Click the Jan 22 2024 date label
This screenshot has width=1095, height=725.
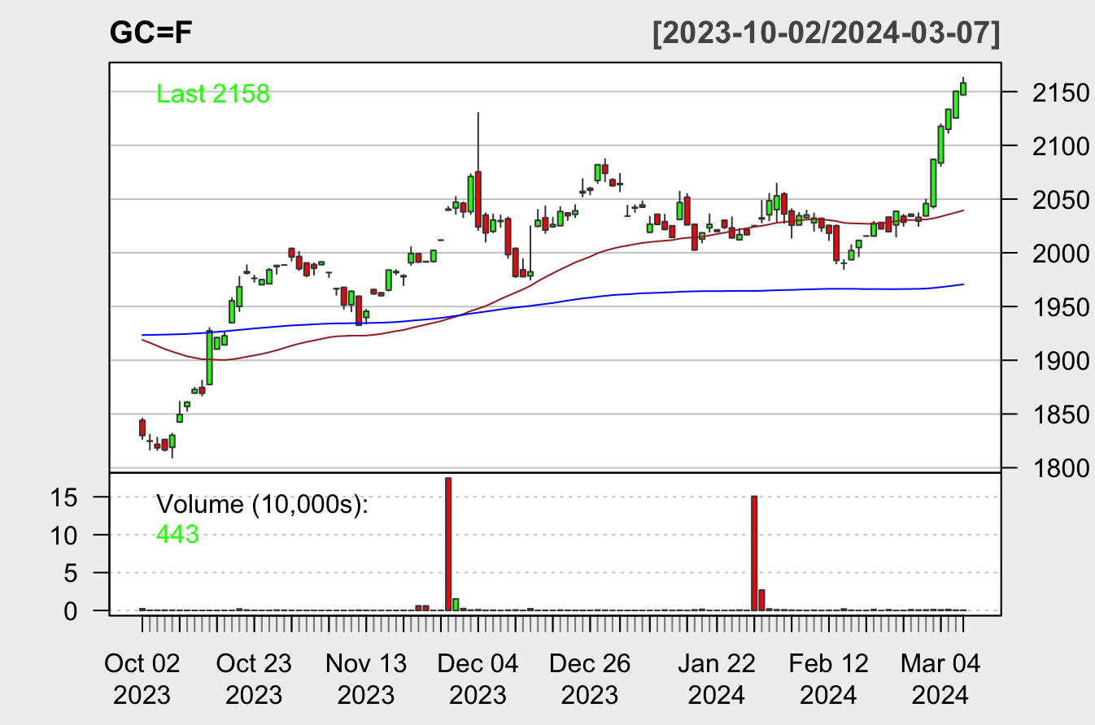click(717, 679)
